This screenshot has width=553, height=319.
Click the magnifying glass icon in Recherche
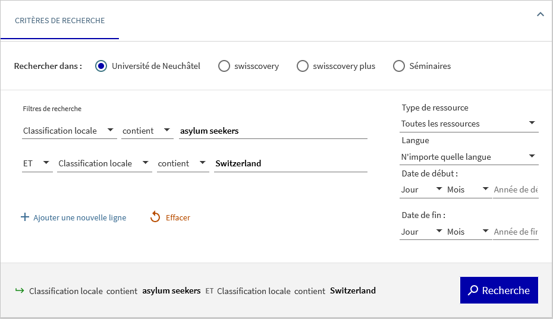click(x=473, y=290)
